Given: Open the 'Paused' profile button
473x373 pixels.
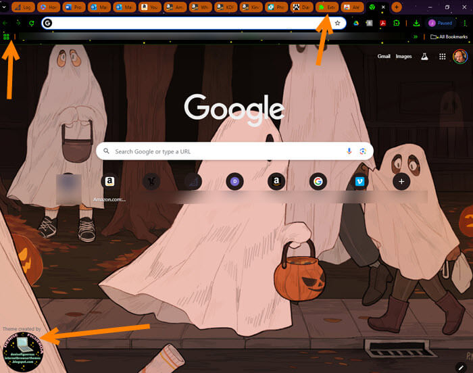Looking at the screenshot, I should (441, 23).
